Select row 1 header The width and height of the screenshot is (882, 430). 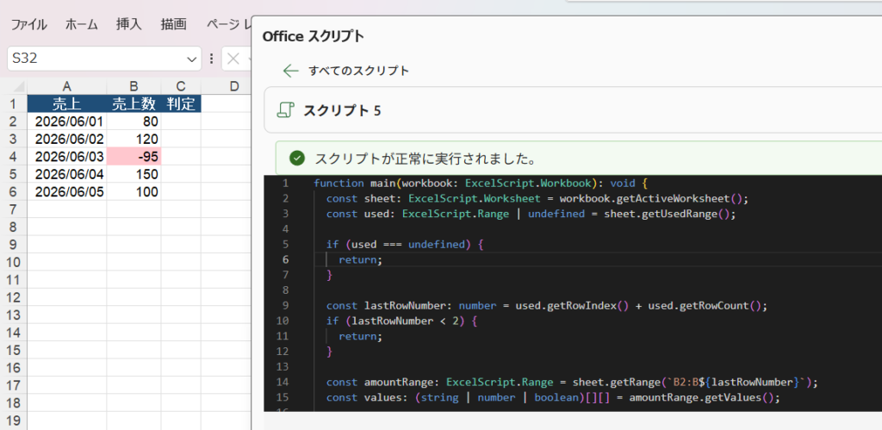15,103
